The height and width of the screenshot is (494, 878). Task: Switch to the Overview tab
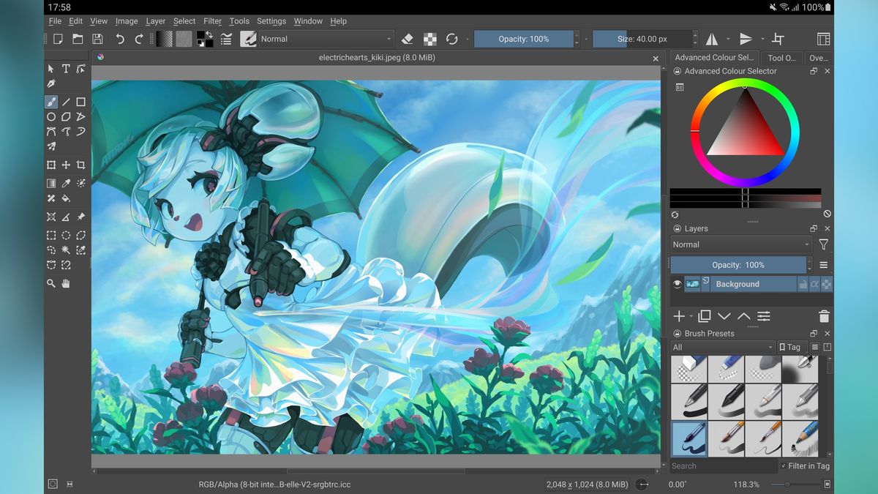pos(819,58)
